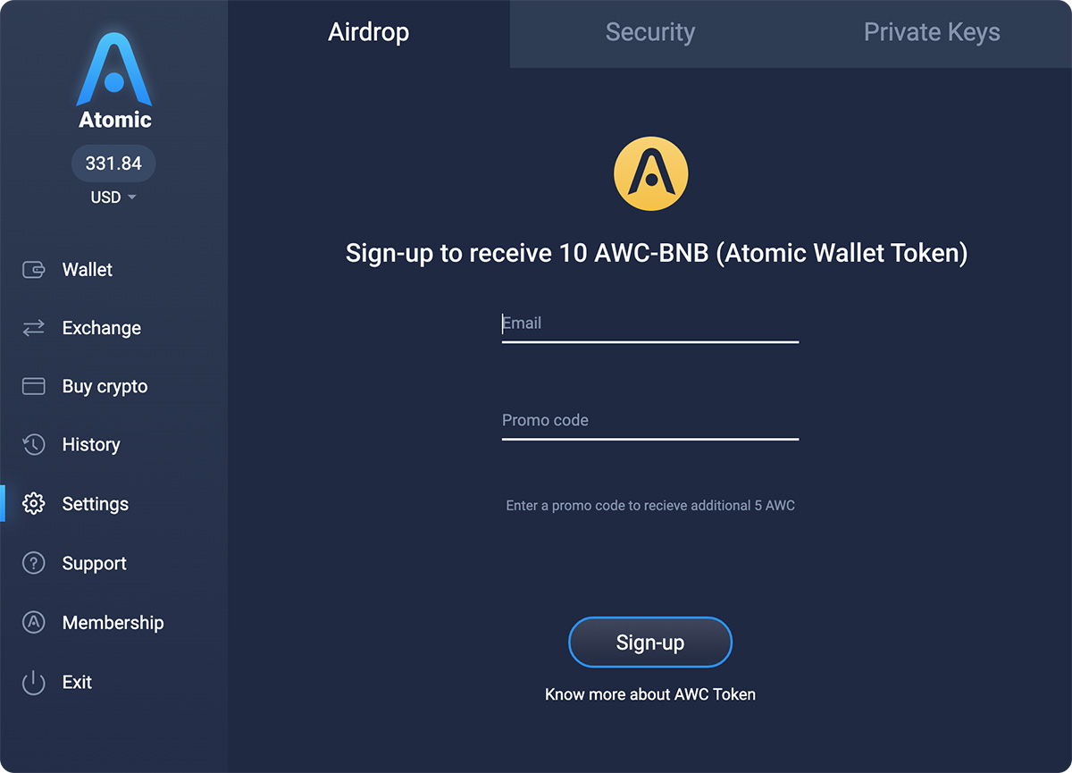The height and width of the screenshot is (773, 1072).
Task: Click the 331.84 USD balance pill
Action: click(113, 164)
